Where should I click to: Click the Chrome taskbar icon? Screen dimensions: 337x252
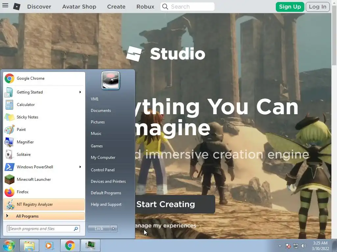coord(70,245)
